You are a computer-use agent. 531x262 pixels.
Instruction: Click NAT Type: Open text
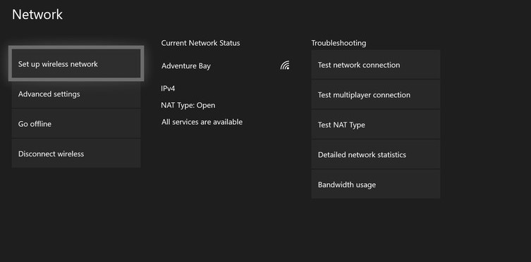pyautogui.click(x=188, y=105)
